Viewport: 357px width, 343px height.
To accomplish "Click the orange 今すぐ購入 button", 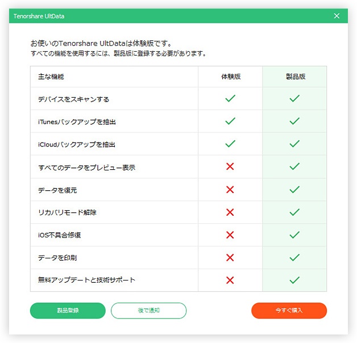I will pos(289,311).
